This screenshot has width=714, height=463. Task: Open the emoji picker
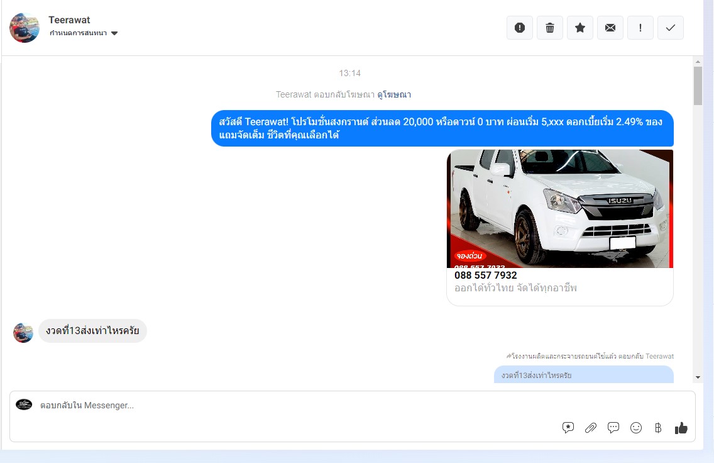pyautogui.click(x=636, y=428)
